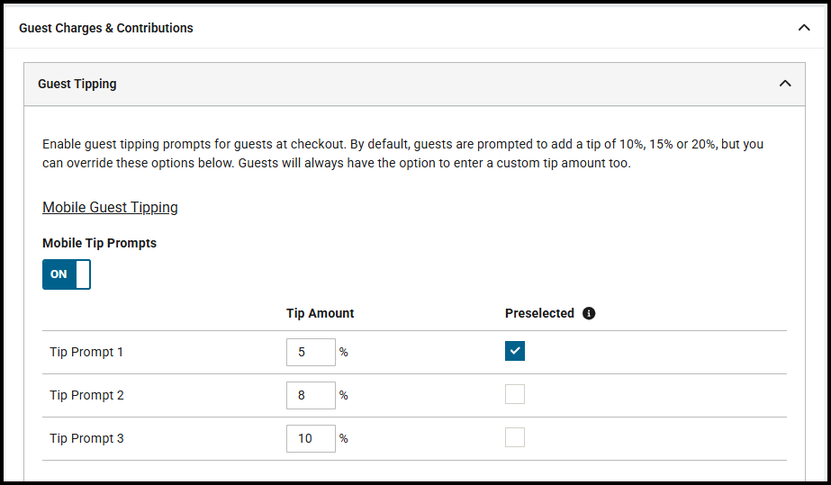Collapse the Guest Charges & Contributions section chevron
831x485 pixels.
tap(804, 28)
